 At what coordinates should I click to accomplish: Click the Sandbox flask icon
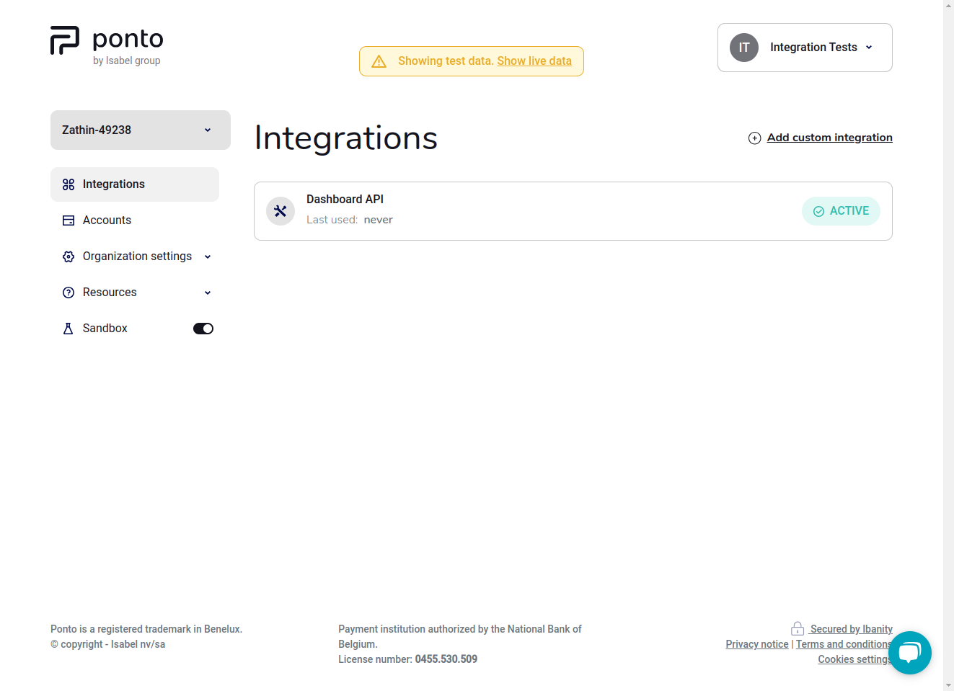click(x=68, y=328)
